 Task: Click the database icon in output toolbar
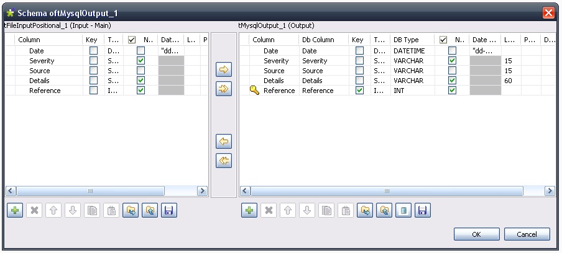coord(403,211)
